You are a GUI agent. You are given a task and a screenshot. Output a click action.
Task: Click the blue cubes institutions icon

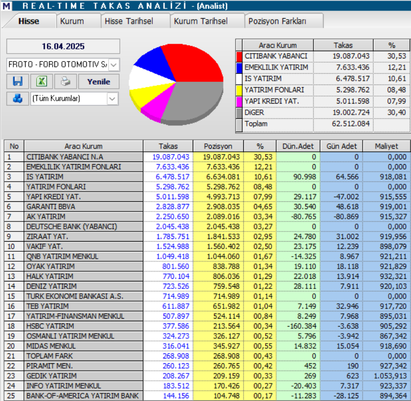click(x=18, y=99)
